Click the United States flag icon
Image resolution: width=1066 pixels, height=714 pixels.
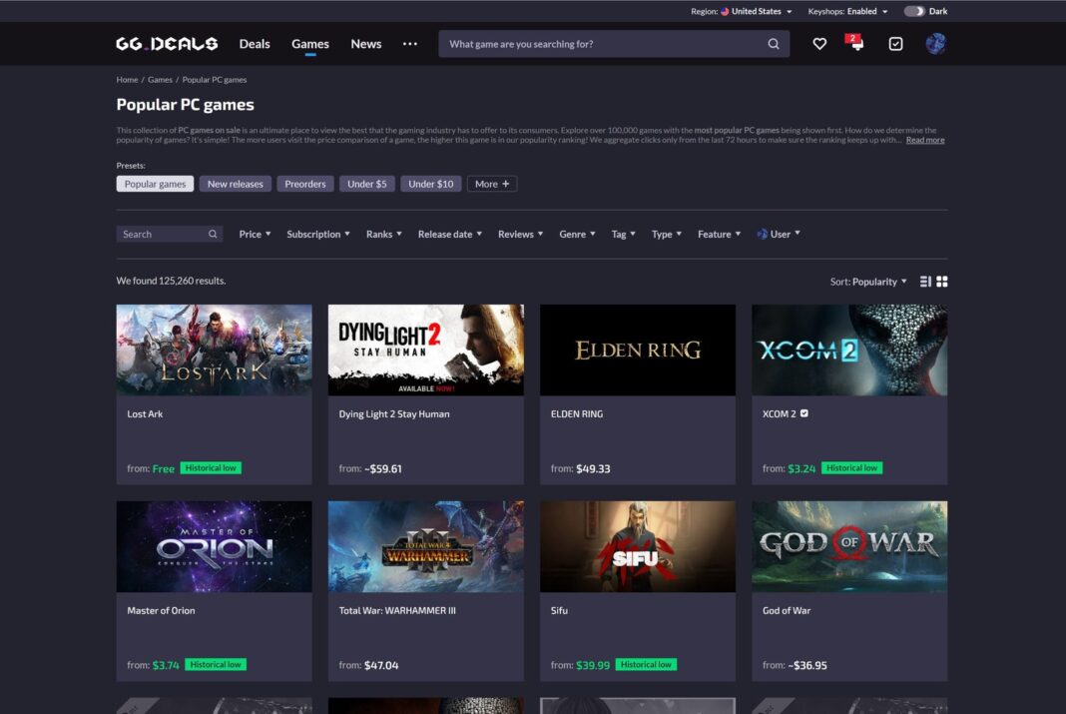click(725, 12)
